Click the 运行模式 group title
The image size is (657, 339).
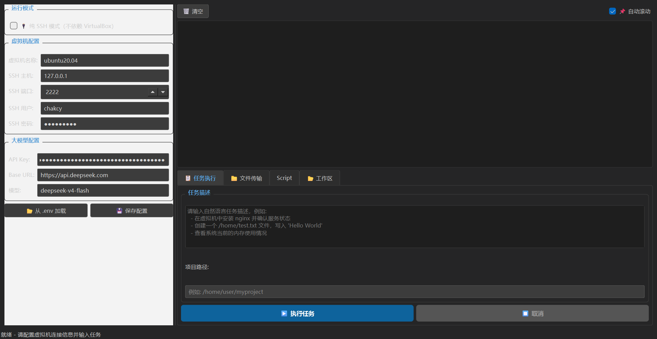click(23, 8)
